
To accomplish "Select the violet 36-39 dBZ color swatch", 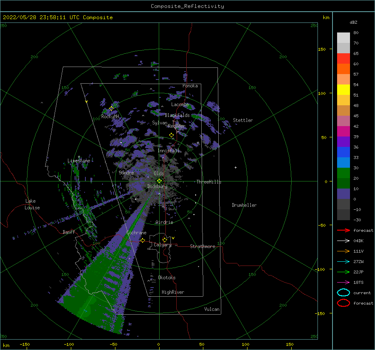I will (x=343, y=141).
